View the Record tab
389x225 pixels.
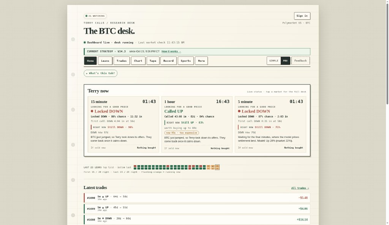(x=168, y=61)
